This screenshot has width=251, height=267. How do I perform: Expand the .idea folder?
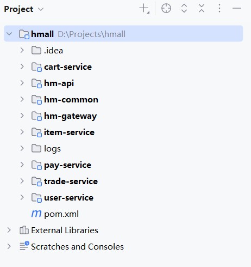[22, 50]
